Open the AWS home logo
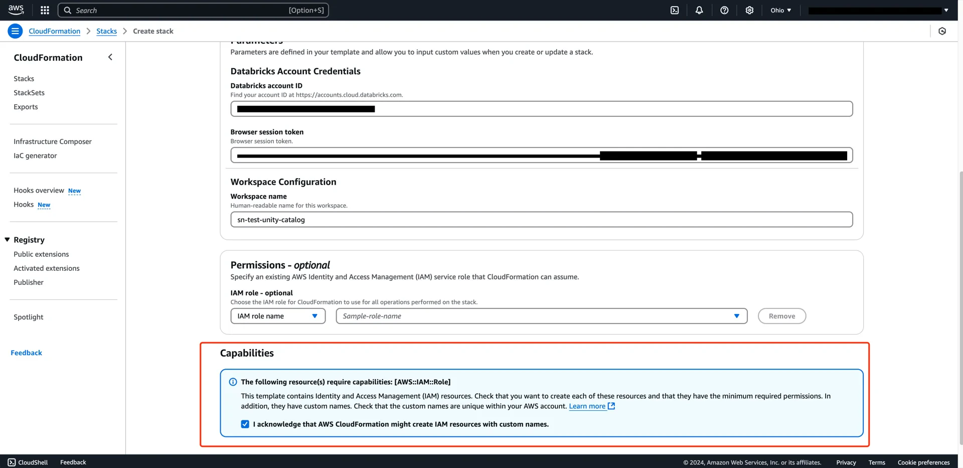The image size is (963, 468). click(x=16, y=10)
